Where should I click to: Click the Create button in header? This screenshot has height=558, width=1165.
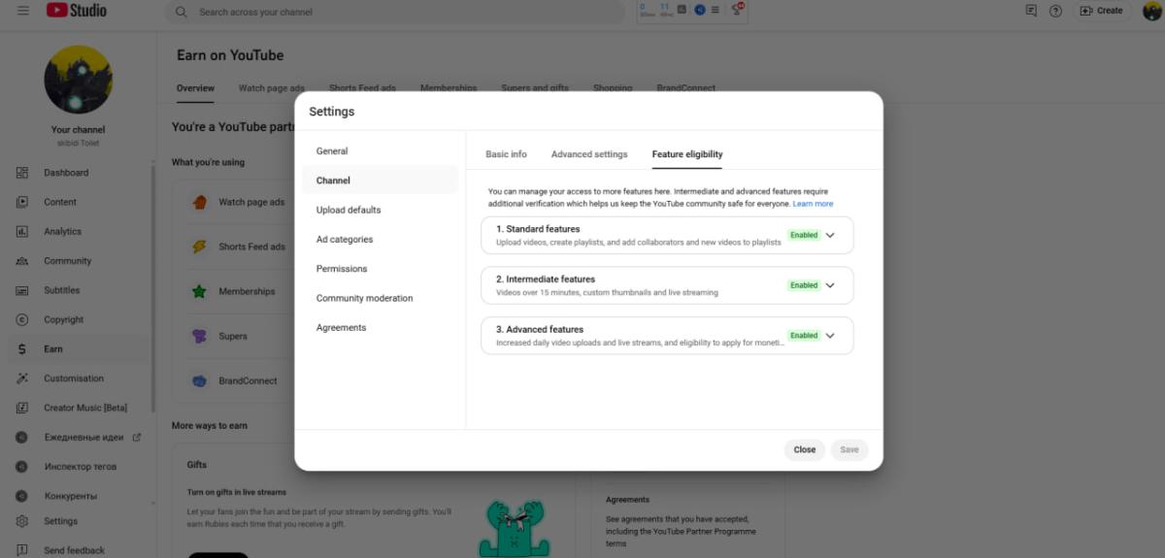(x=1102, y=11)
